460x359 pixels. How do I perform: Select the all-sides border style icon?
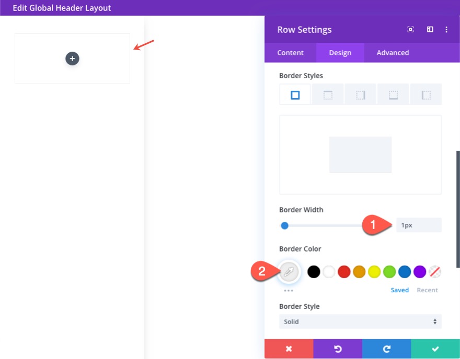(x=294, y=94)
